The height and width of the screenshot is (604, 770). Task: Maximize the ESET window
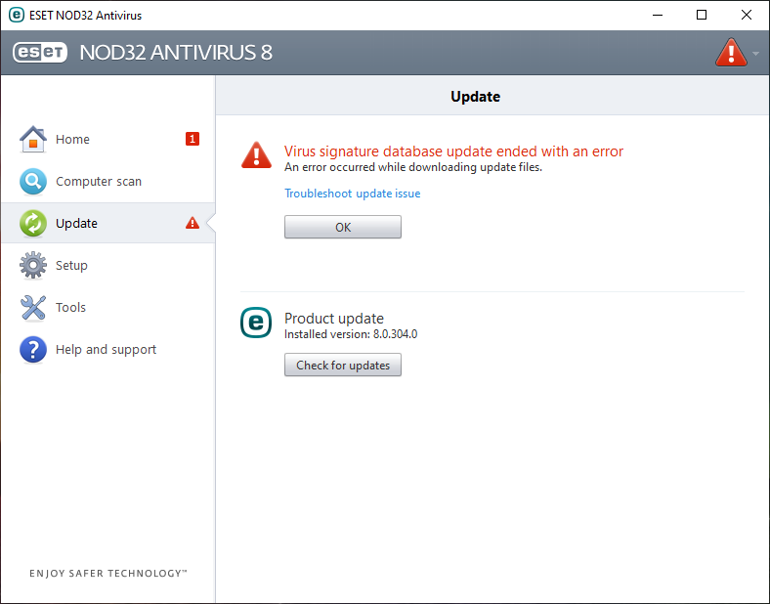tap(702, 16)
